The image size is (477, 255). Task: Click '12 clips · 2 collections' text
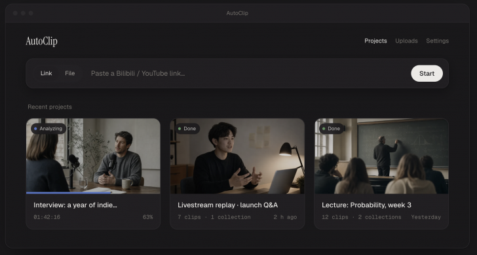(362, 217)
